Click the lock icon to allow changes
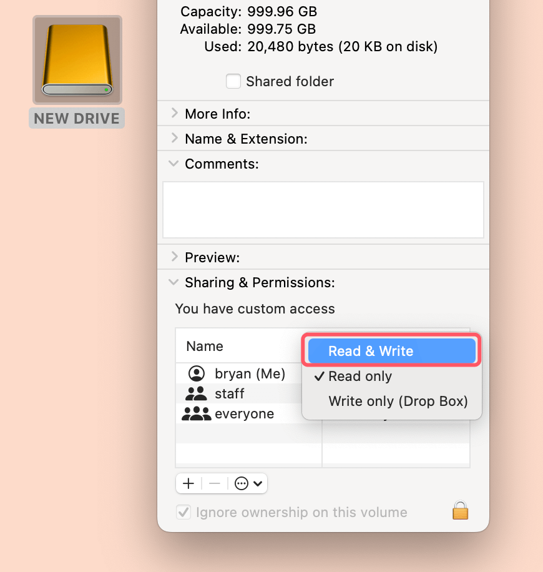 click(460, 511)
